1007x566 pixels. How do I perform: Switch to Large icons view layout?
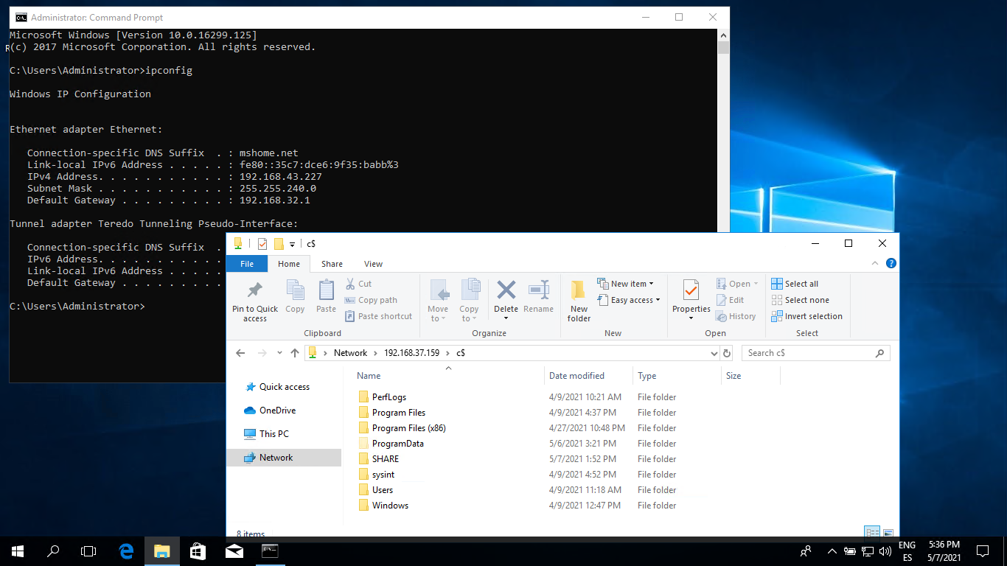888,532
